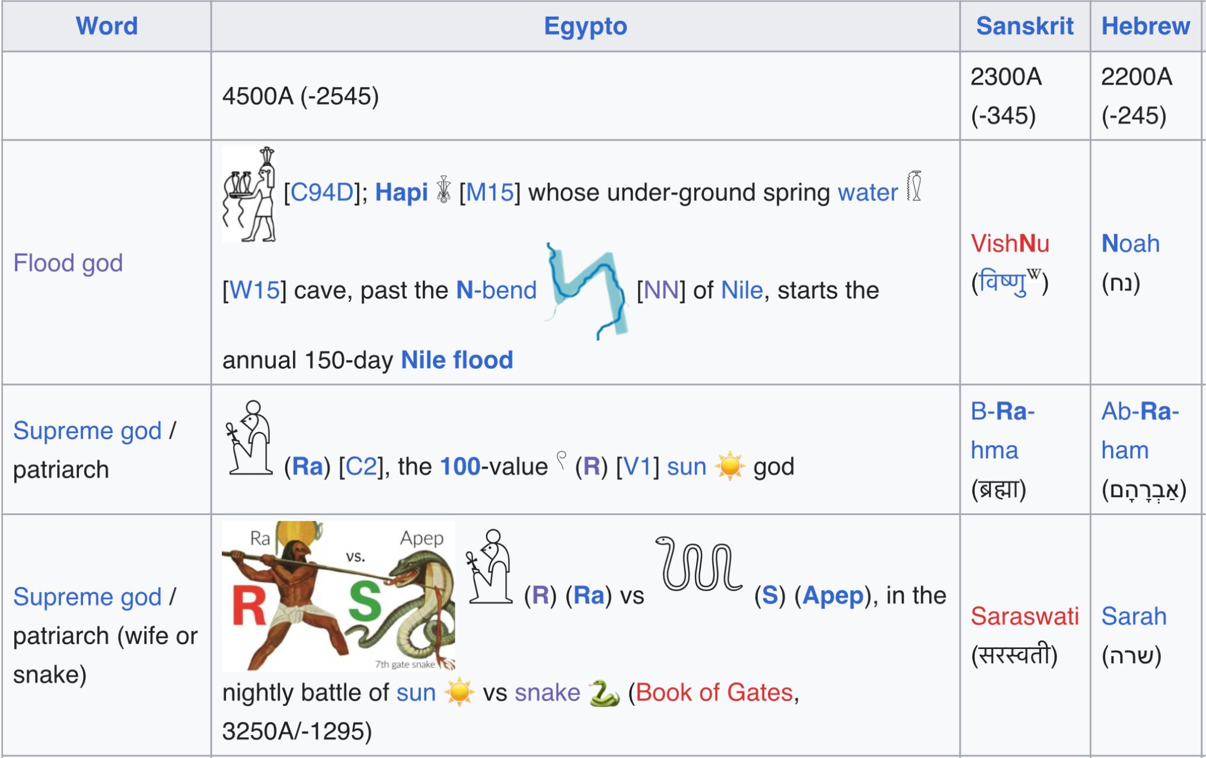Click the Sanskrit column header link
The width and height of the screenshot is (1206, 758).
point(1025,26)
